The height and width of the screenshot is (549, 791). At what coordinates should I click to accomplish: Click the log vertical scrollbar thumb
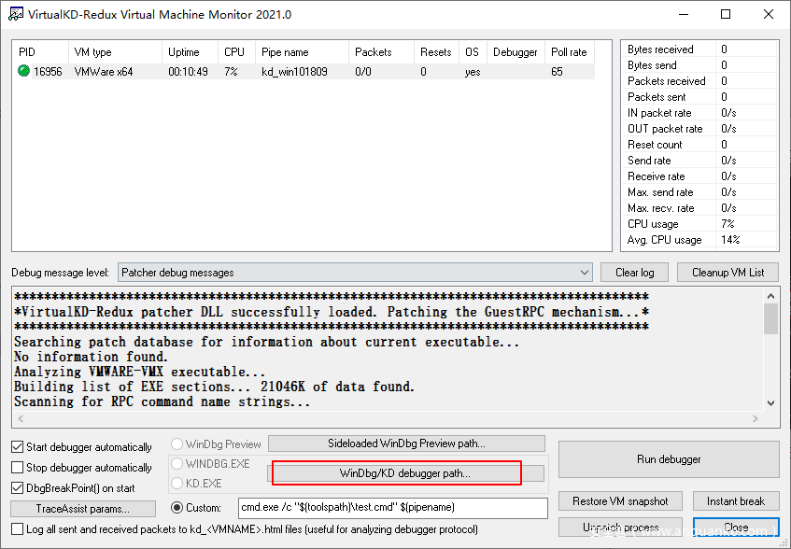click(770, 319)
